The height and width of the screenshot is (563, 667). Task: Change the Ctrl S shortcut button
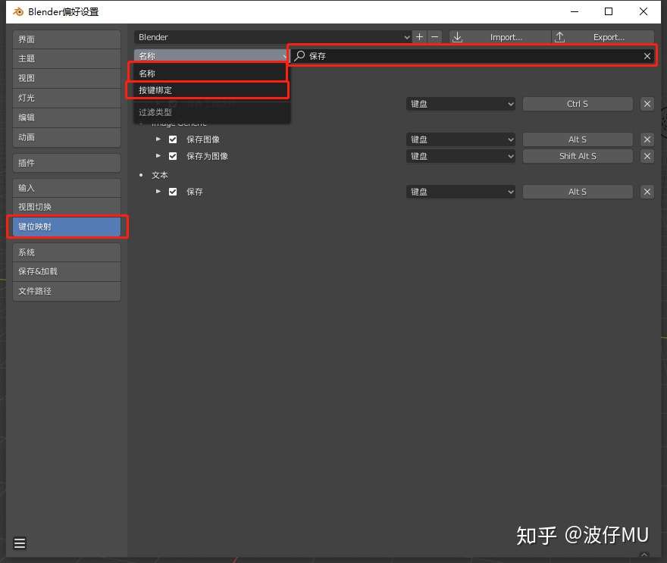[x=578, y=104]
